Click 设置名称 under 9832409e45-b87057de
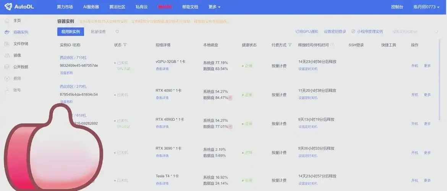 [x=66, y=73]
